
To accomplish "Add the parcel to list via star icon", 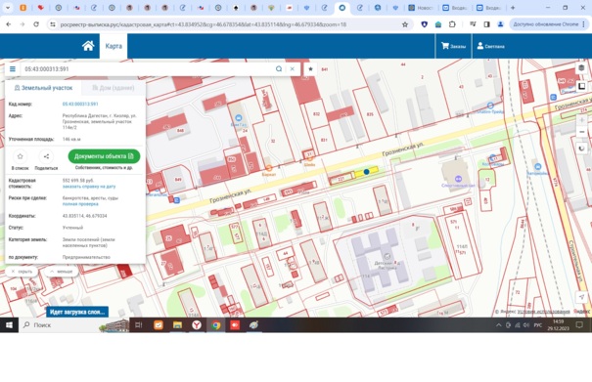I will point(20,156).
